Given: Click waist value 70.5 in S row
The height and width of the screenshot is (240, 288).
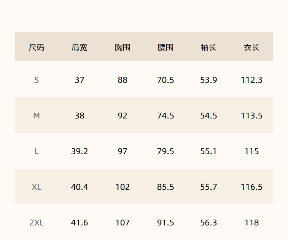Looking at the screenshot, I should point(165,80).
